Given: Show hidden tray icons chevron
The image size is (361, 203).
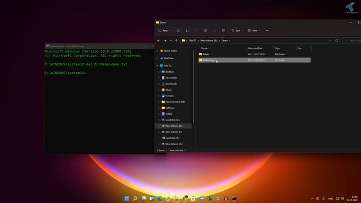Looking at the screenshot, I should pyautogui.click(x=312, y=198).
